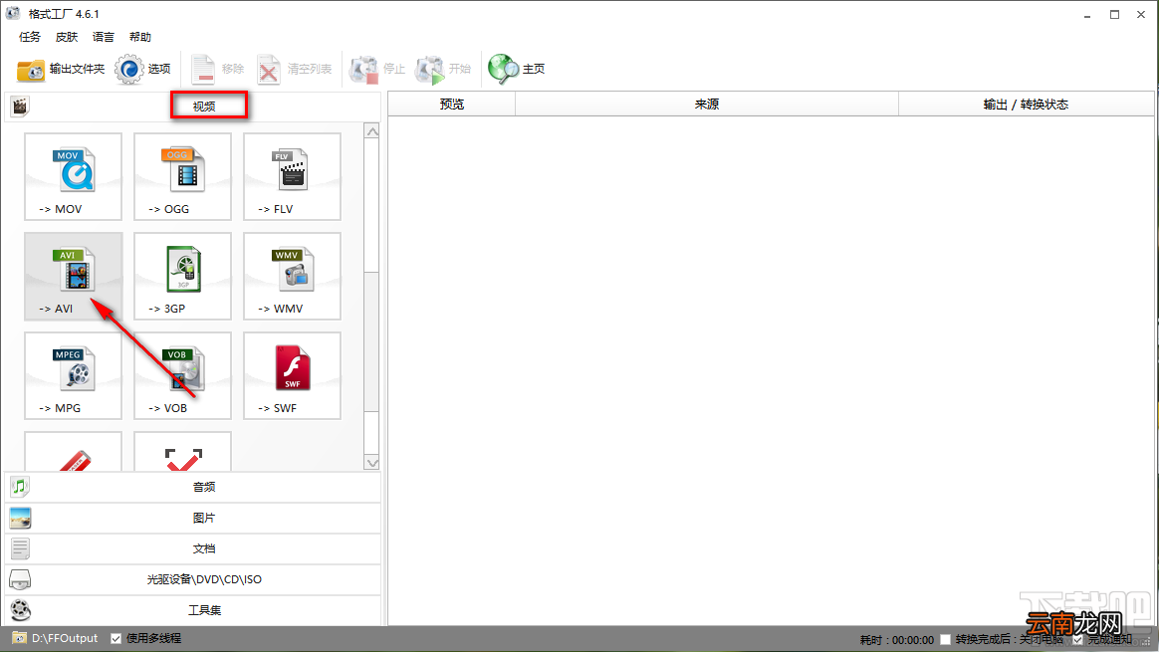The image size is (1159, 652).
Task: Clear the list with 清空列表
Action: click(295, 70)
